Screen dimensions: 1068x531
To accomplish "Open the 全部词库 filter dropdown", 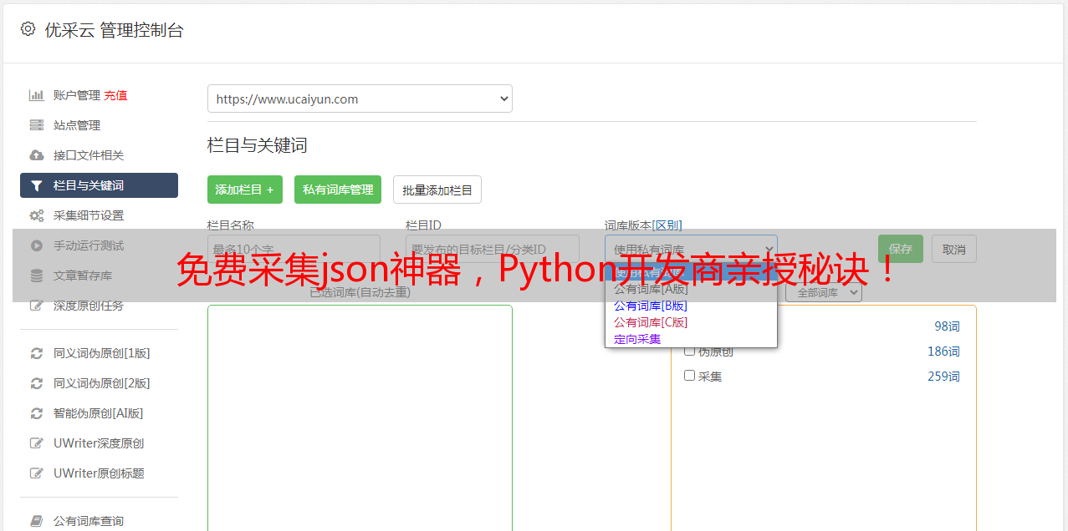I will [824, 293].
